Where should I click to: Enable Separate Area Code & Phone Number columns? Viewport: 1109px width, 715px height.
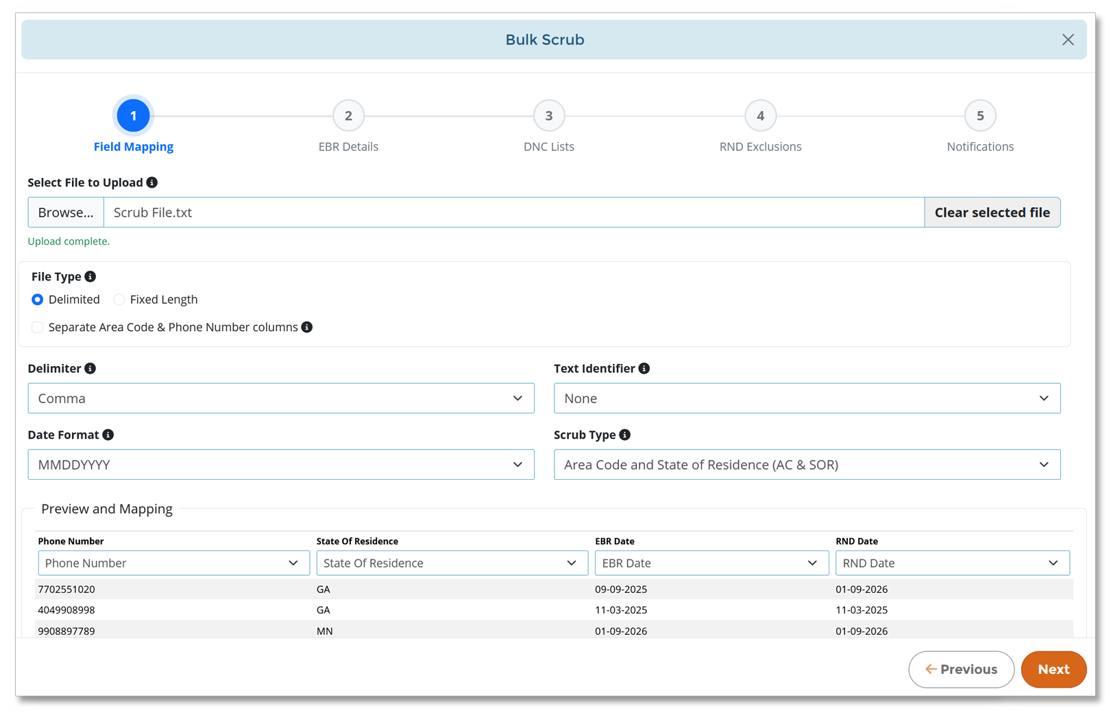(x=38, y=327)
